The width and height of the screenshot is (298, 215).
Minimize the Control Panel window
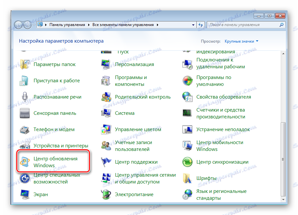pos(259,16)
